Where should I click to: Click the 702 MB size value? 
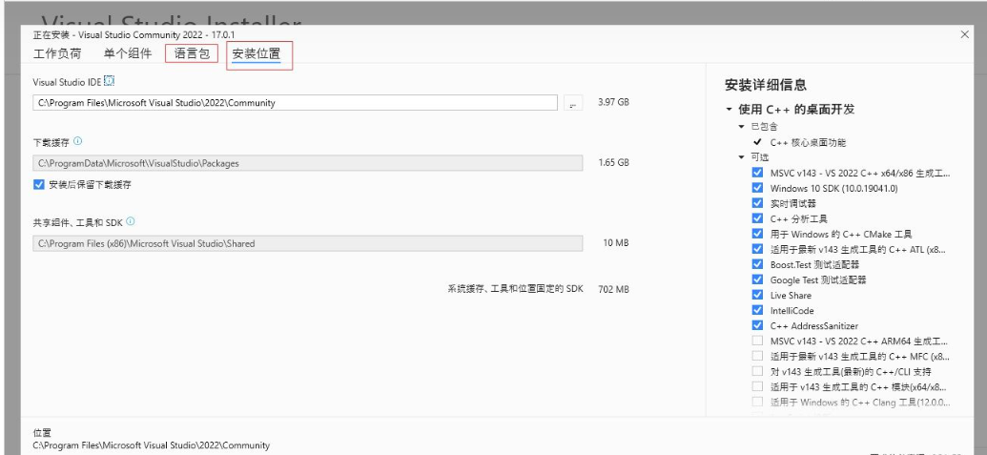[613, 289]
